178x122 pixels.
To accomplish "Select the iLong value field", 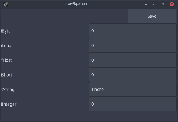I will 133,45.
